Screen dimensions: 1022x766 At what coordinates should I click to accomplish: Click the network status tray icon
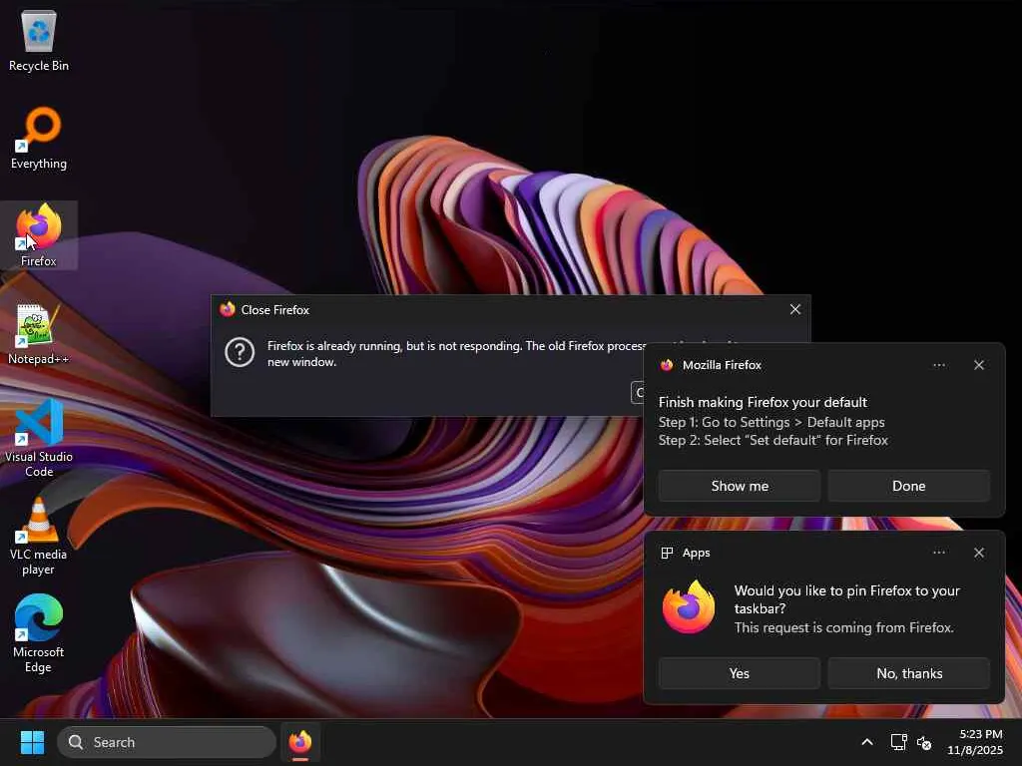898,742
